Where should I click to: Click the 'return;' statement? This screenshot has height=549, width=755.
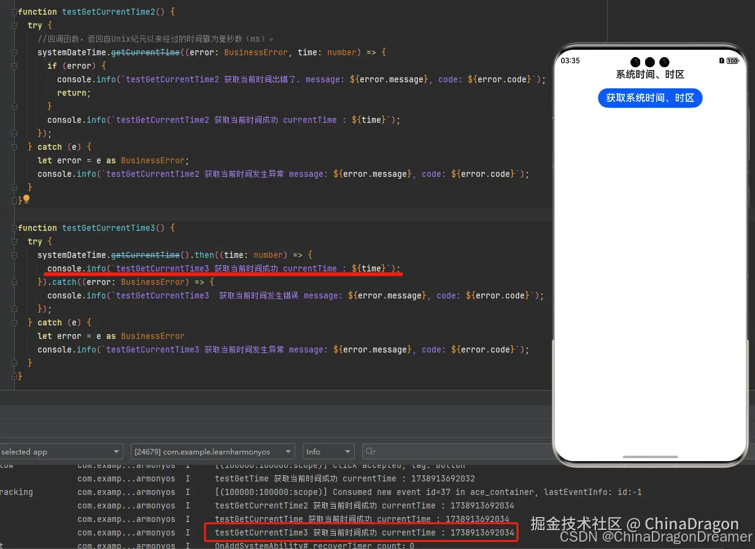(x=74, y=93)
